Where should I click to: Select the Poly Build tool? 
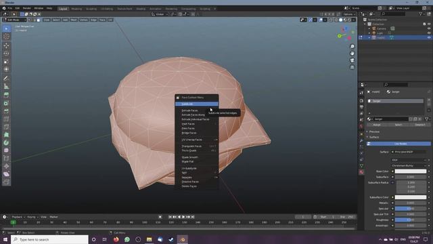[x=6, y=135]
